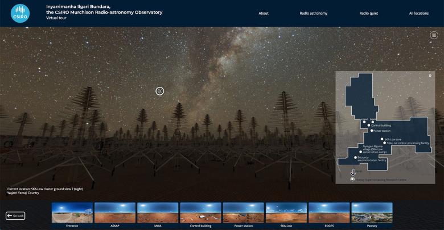
Task: Click the Go back button
Action: coord(15,216)
